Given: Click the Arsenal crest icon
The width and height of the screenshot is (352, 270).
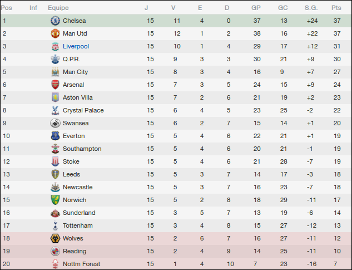Looking at the screenshot, I should click(x=54, y=85).
